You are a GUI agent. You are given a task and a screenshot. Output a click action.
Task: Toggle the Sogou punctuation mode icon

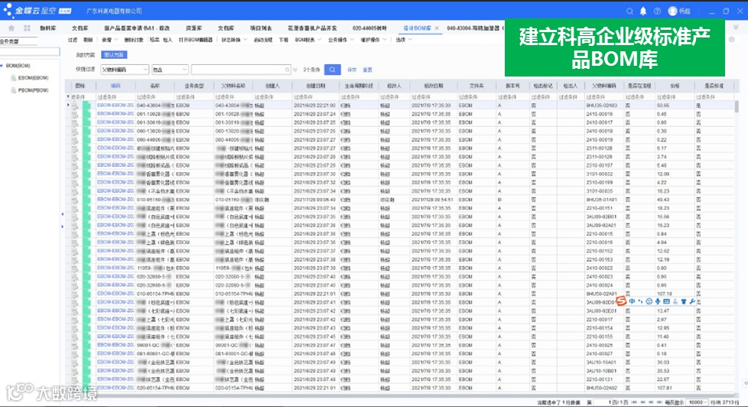(640, 301)
